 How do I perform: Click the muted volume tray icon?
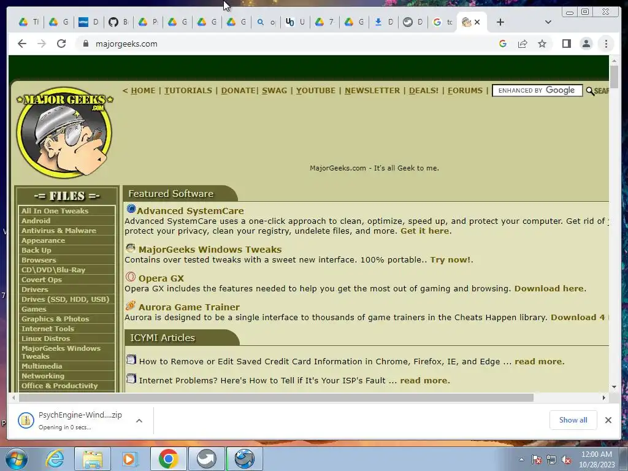click(566, 459)
